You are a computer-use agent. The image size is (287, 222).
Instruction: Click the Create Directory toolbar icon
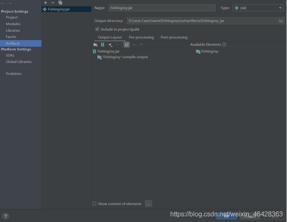click(x=95, y=45)
